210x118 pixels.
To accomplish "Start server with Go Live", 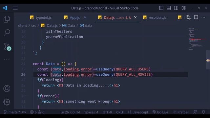I will click(160, 112).
